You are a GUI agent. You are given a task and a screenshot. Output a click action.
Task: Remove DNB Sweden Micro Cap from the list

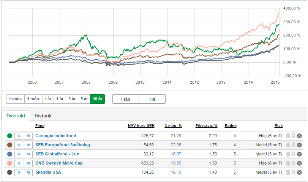[x=299, y=163]
